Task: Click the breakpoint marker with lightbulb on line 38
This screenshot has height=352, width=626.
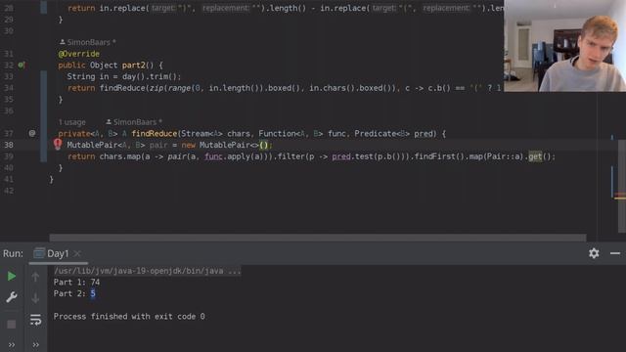Action: tap(58, 145)
